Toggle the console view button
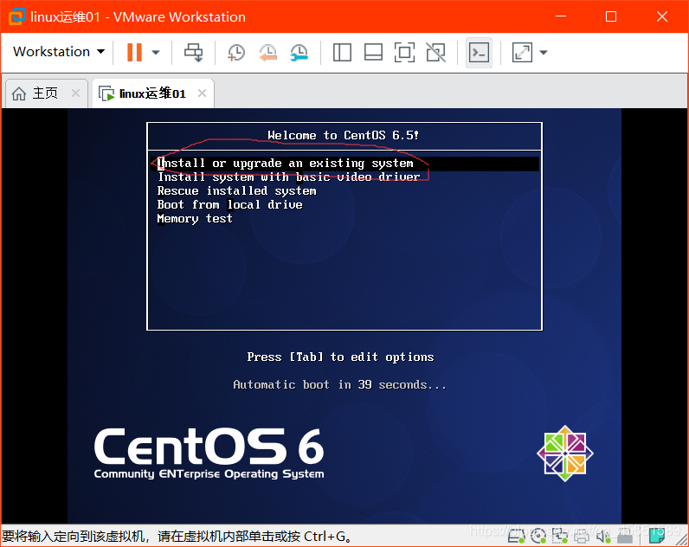The height and width of the screenshot is (547, 689). tap(479, 53)
